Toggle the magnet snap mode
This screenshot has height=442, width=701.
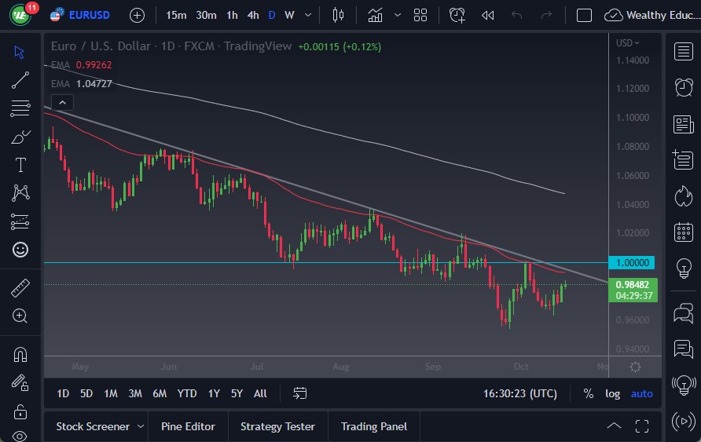[20, 354]
